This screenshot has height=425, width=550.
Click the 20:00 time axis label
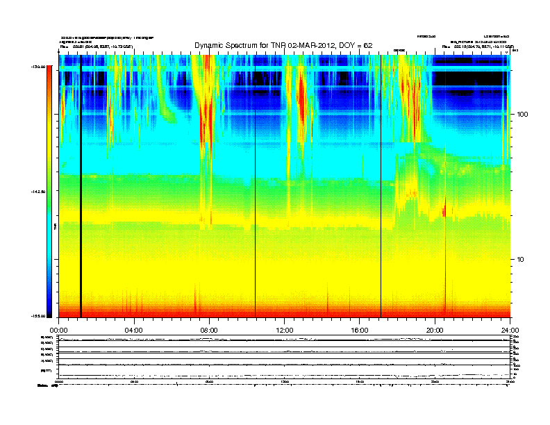click(435, 331)
